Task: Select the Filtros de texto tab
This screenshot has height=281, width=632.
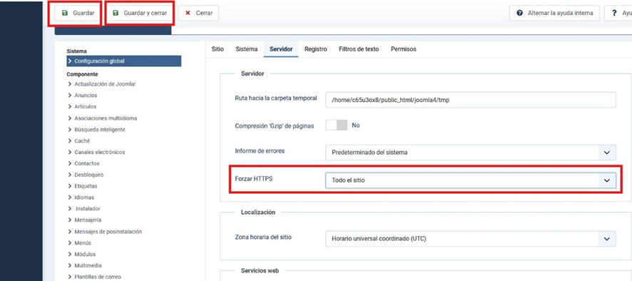Action: (359, 49)
